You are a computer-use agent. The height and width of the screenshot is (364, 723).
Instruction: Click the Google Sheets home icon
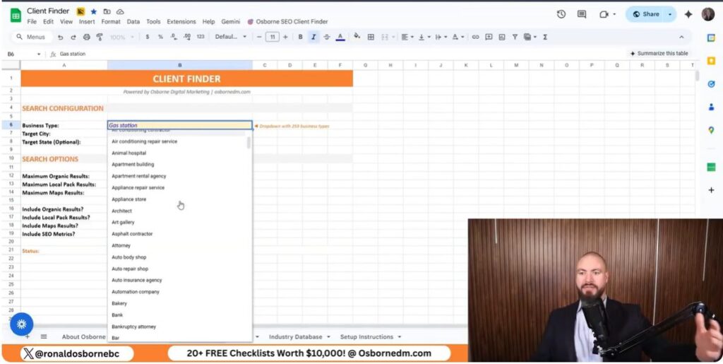[16, 15]
